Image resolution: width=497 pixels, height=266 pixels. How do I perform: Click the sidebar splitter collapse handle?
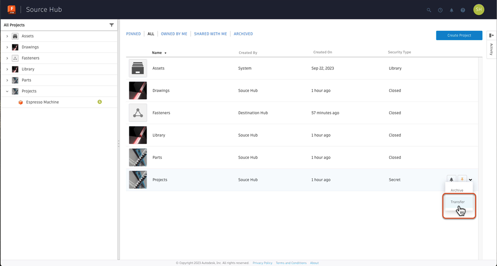[118, 144]
